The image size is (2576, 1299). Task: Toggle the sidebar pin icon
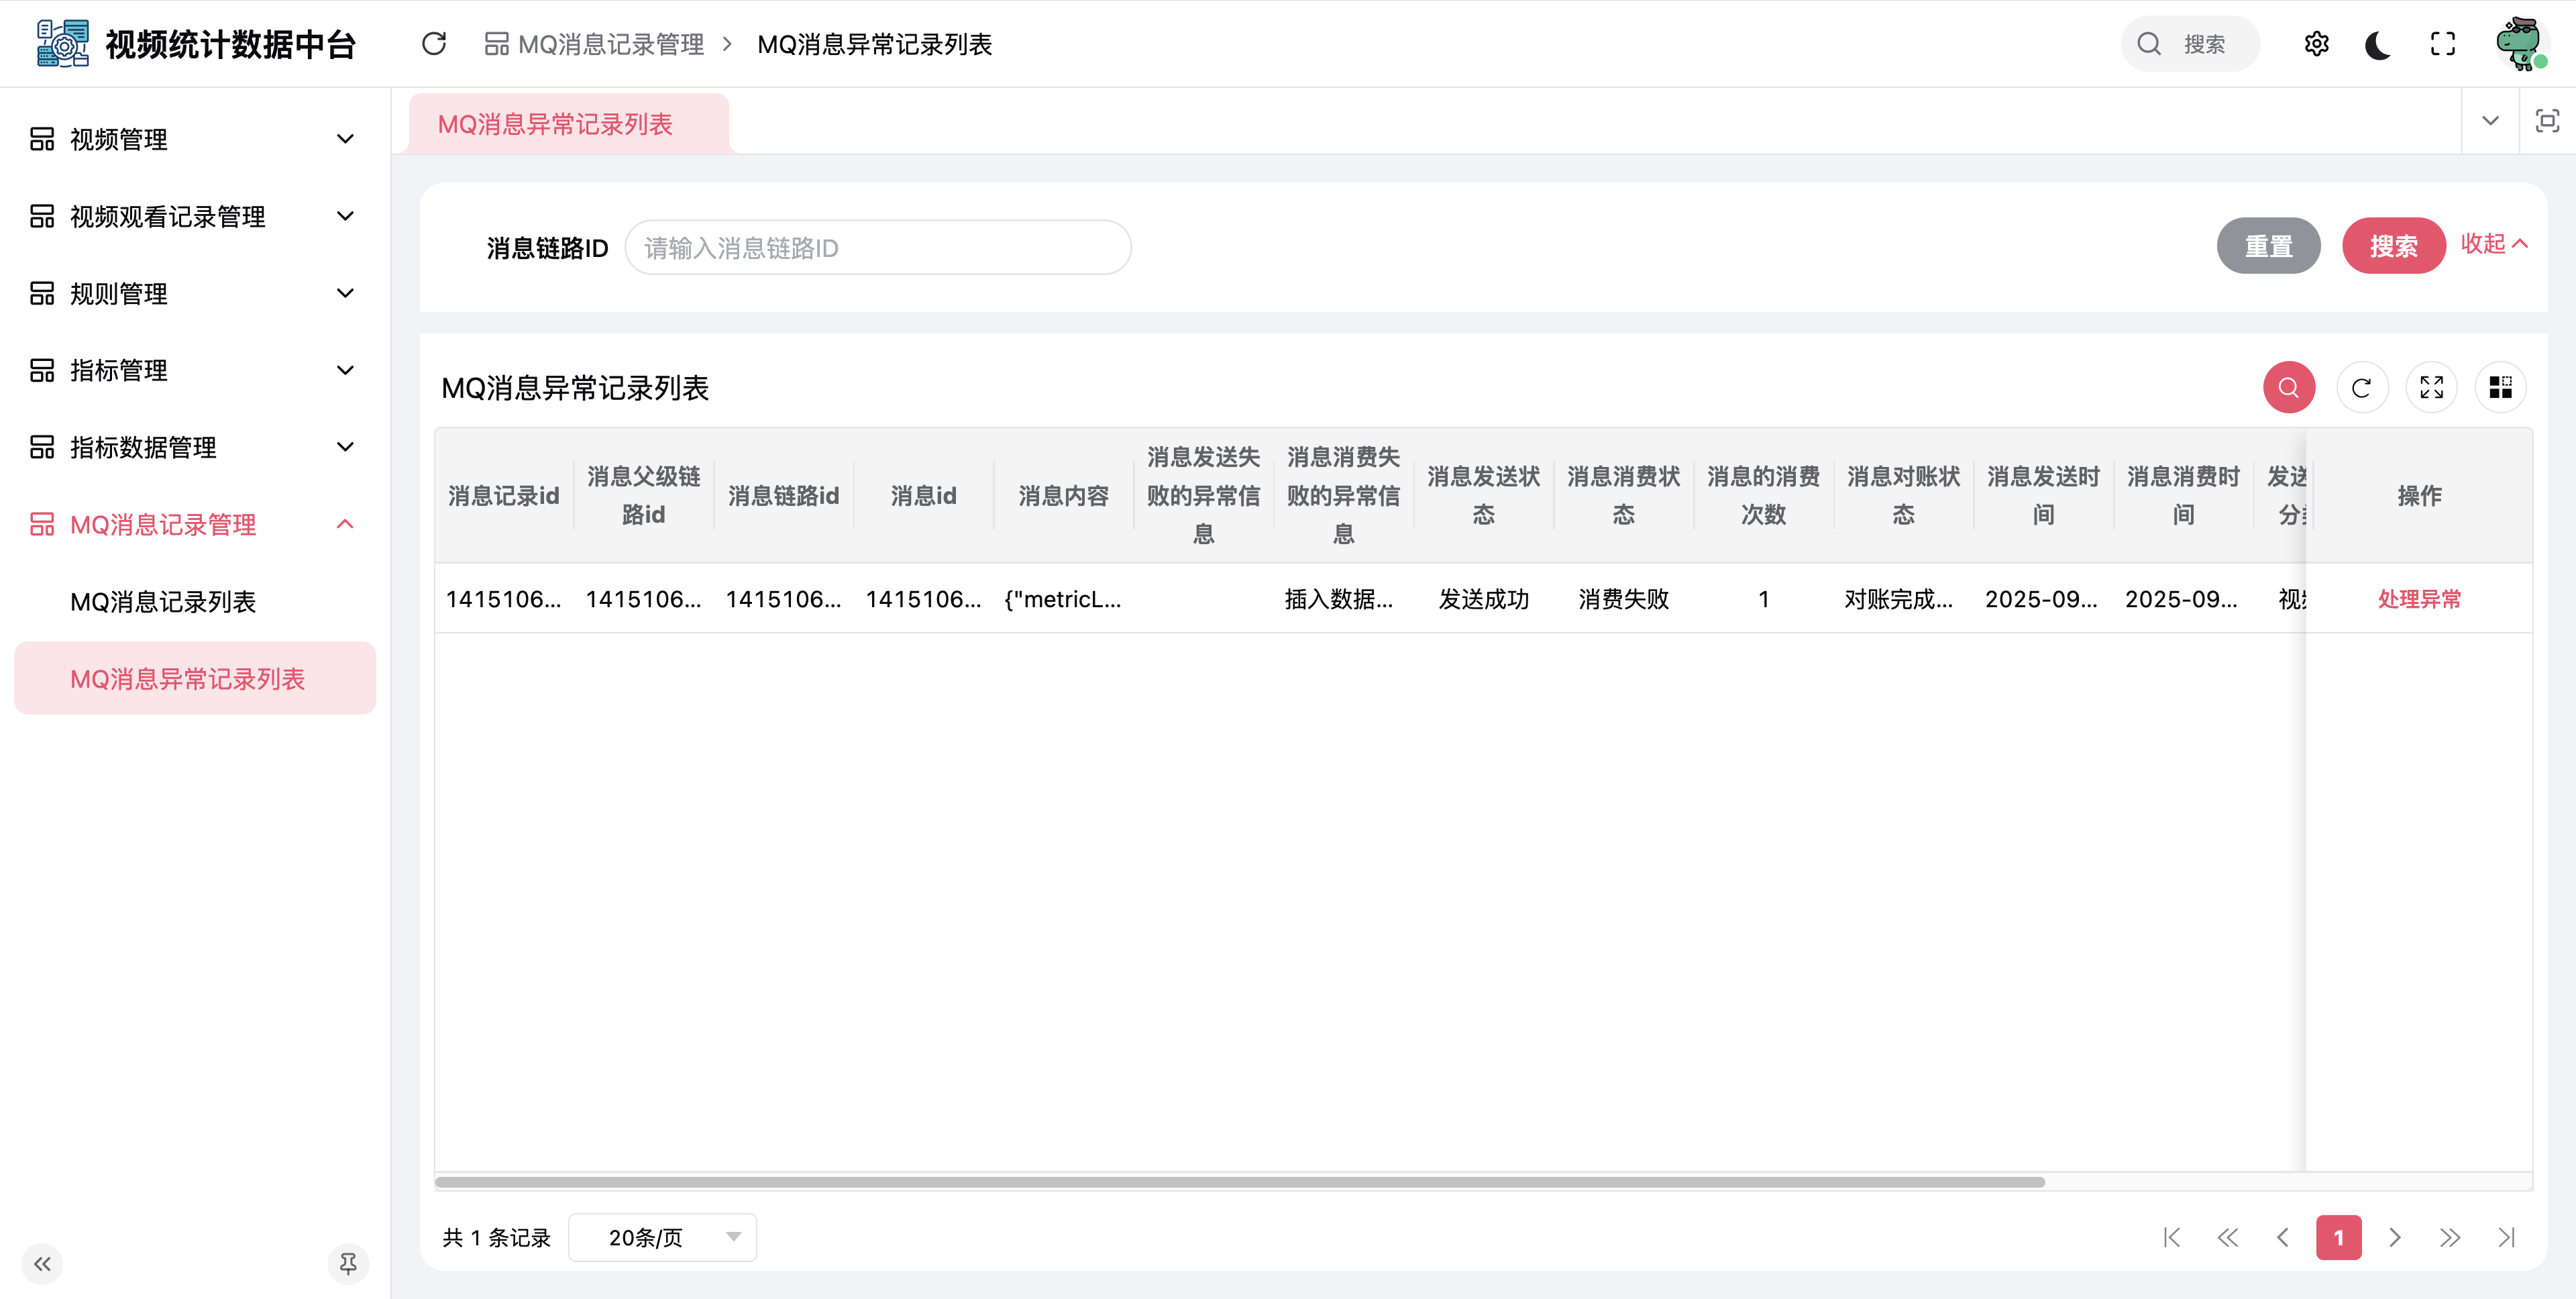348,1264
